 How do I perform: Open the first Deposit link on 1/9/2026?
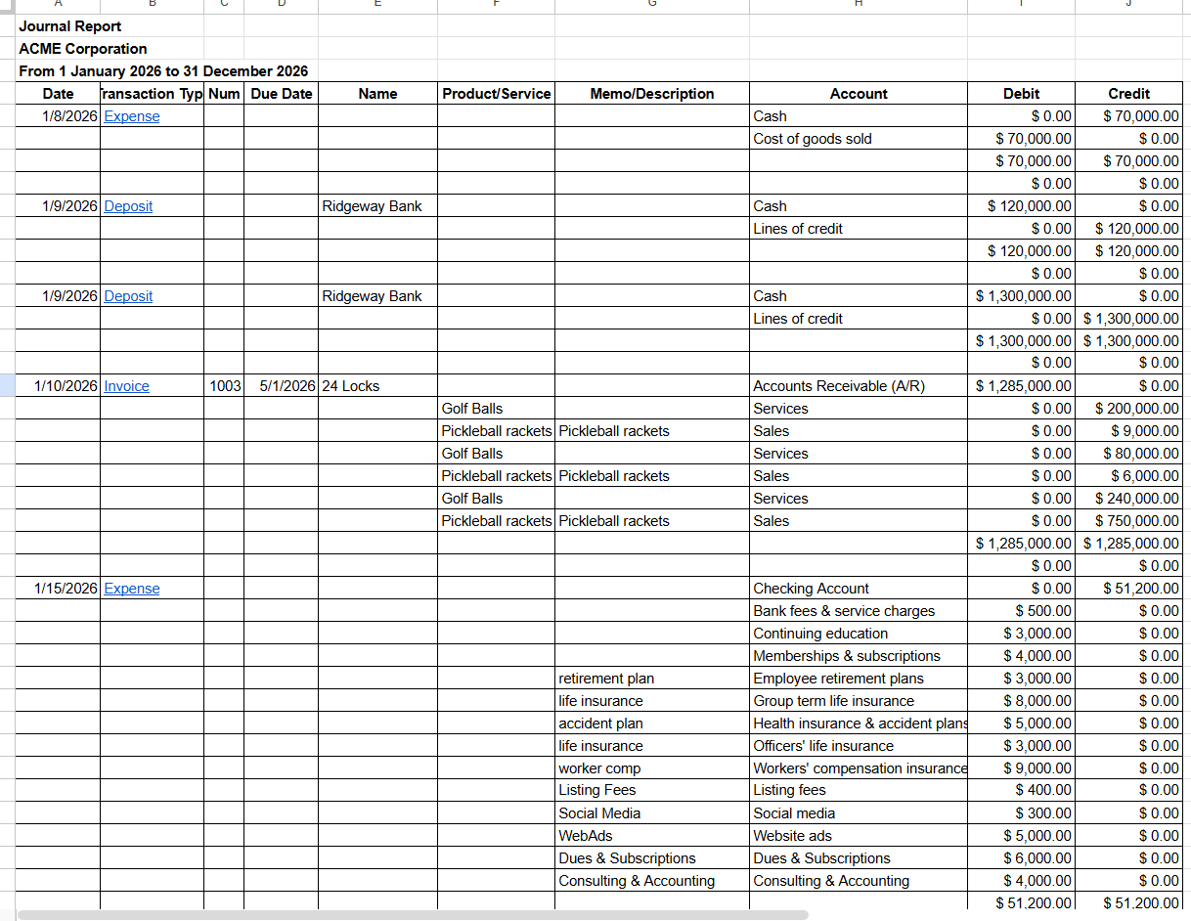[128, 206]
